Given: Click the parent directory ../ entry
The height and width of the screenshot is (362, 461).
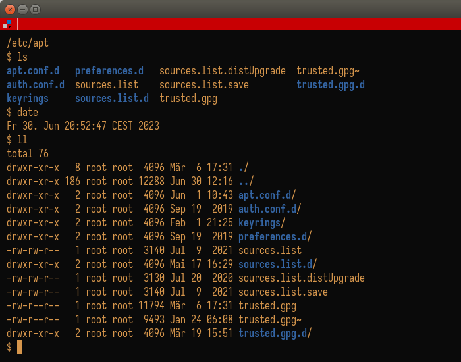Looking at the screenshot, I should pyautogui.click(x=246, y=181).
